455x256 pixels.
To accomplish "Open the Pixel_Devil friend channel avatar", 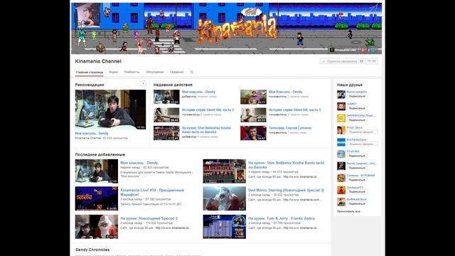I will tap(341, 130).
